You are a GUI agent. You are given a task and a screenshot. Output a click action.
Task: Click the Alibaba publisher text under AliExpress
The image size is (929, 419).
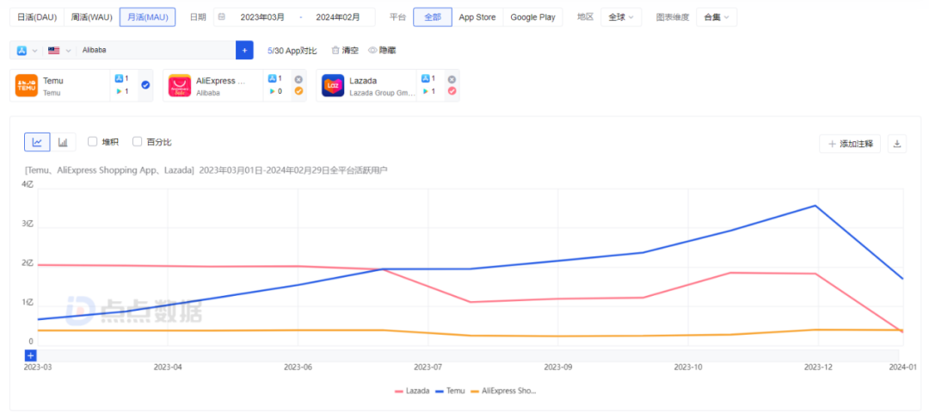(208, 92)
